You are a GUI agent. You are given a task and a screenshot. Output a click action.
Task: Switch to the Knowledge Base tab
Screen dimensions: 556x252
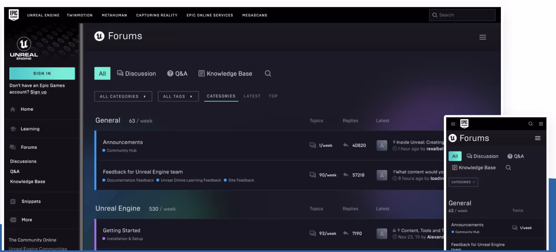pyautogui.click(x=225, y=74)
